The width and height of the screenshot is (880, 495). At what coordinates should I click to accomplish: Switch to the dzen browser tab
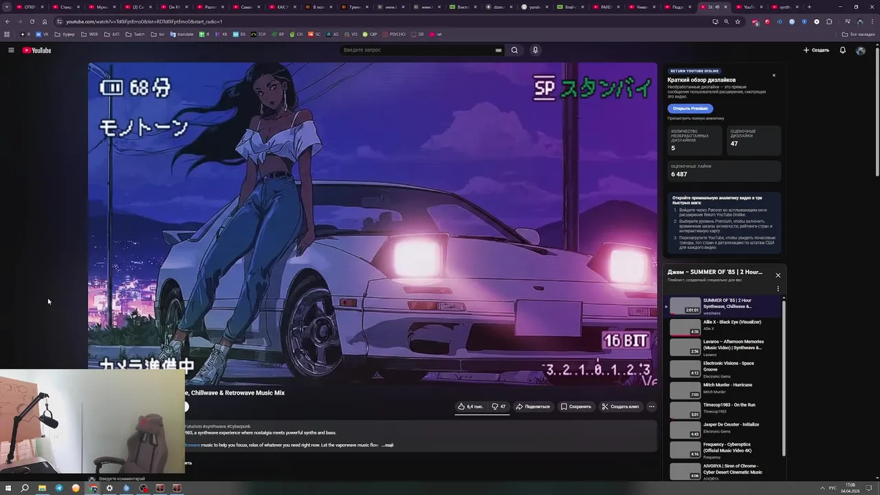(x=499, y=7)
